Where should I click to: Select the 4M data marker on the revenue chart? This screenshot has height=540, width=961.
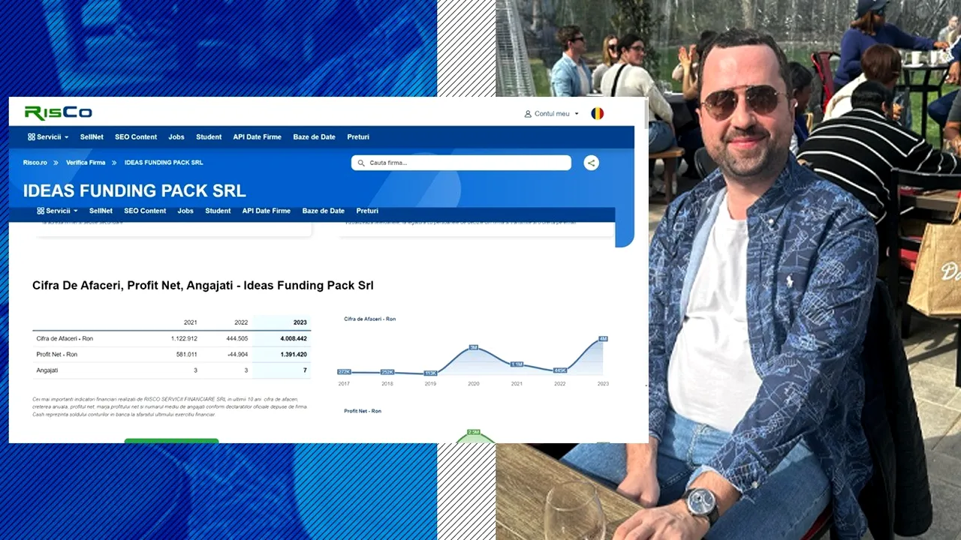click(x=603, y=339)
